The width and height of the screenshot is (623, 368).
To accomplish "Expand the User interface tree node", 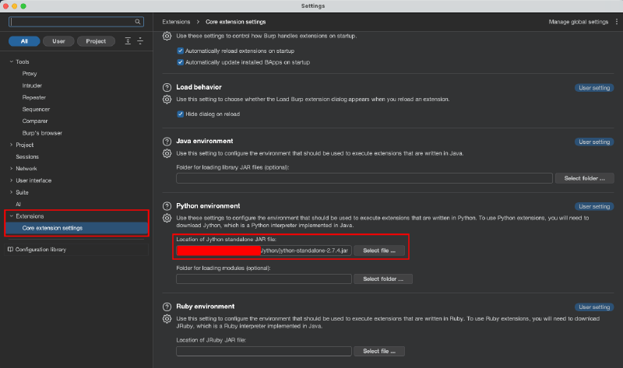I will pyautogui.click(x=11, y=180).
